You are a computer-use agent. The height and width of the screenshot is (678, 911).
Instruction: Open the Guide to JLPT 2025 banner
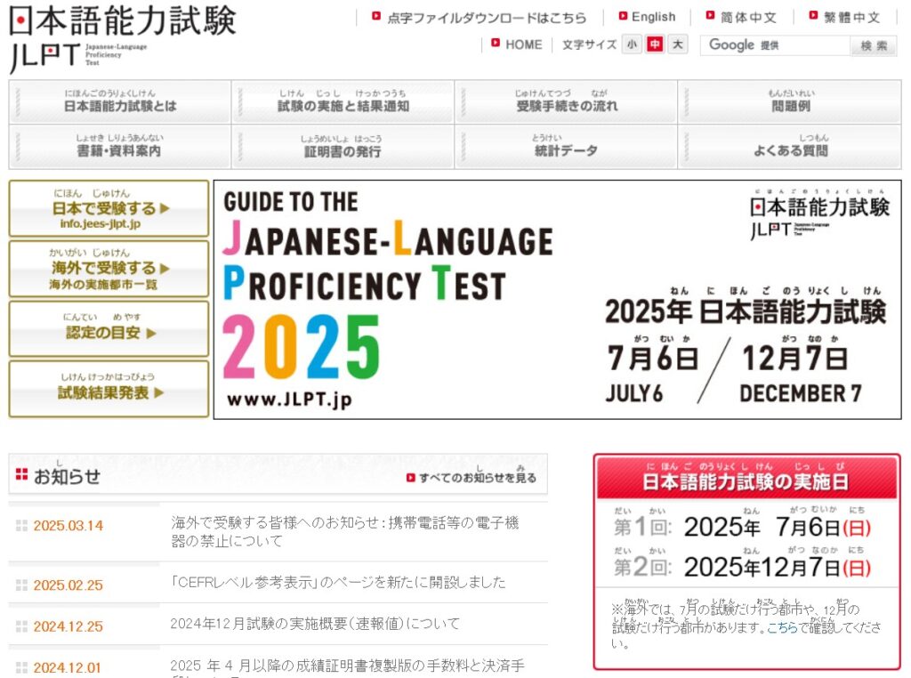pyautogui.click(x=557, y=299)
